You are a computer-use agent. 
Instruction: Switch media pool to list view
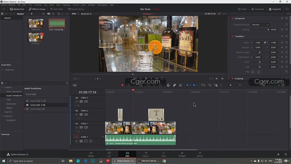[x=53, y=14]
